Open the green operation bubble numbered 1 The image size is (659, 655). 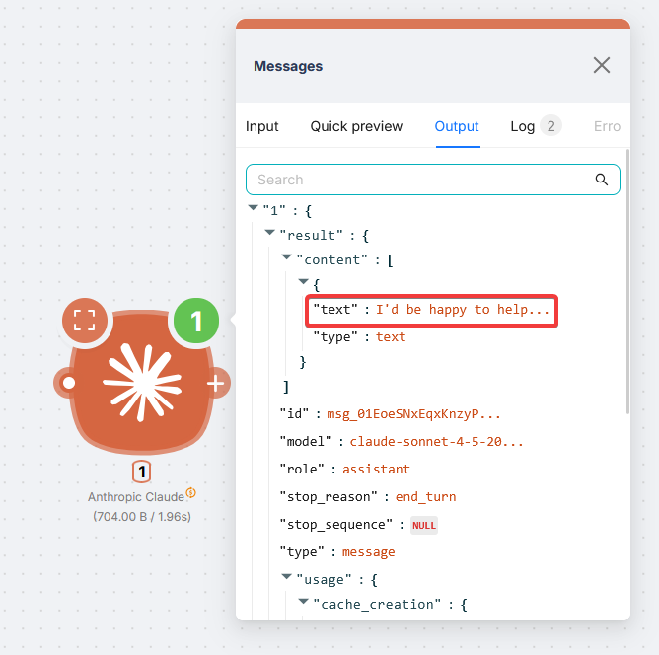click(x=196, y=321)
